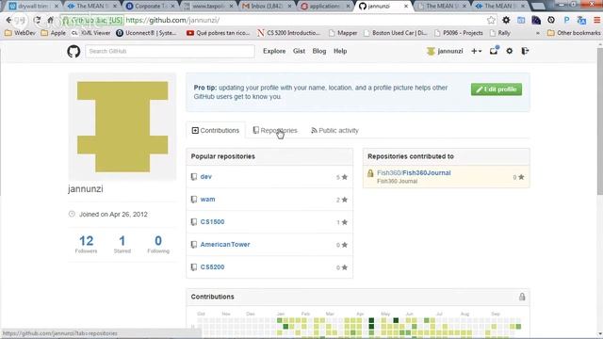Click the star icon on dev repository
Viewport: 603px width, 339px height.
tap(345, 177)
